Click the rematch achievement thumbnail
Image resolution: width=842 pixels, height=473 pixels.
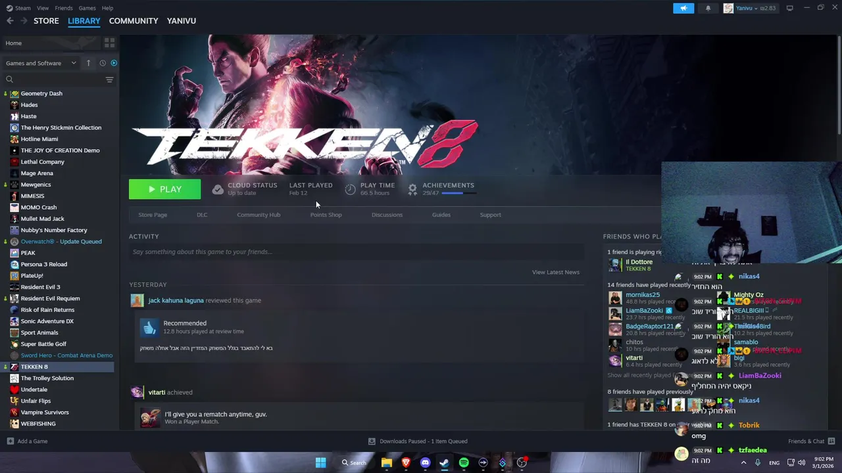tap(150, 417)
